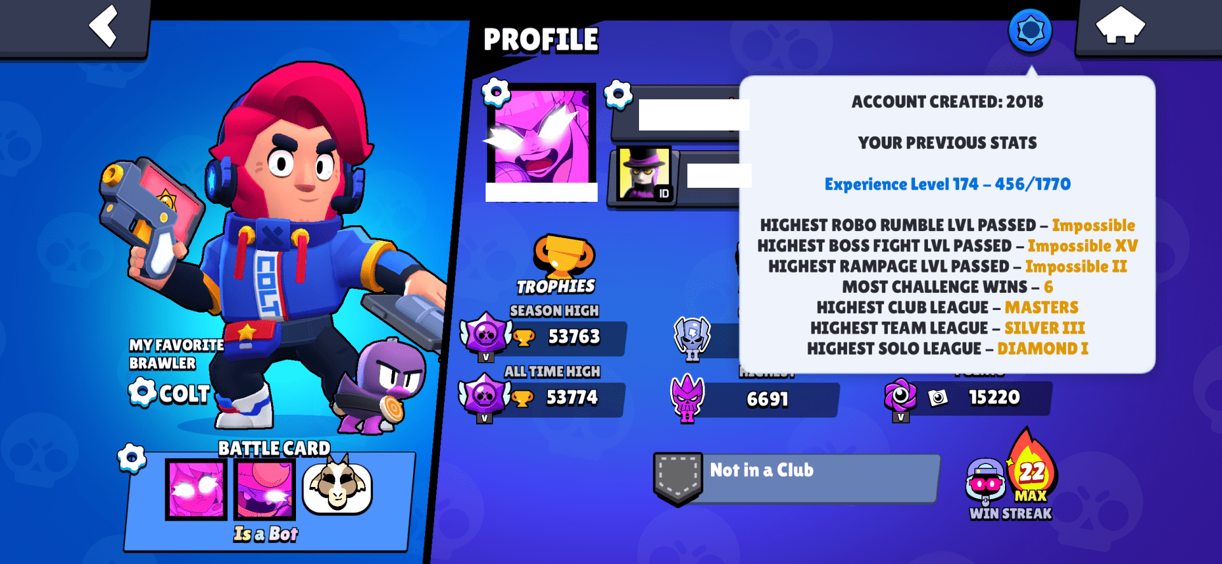Viewport: 1222px width, 564px height.
Task: Tap the Not in a Club banner
Action: pos(797,478)
